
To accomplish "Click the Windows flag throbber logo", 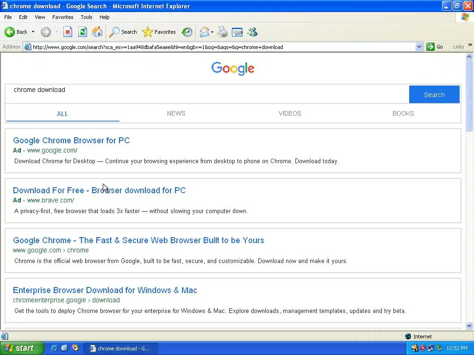I will pos(465,17).
